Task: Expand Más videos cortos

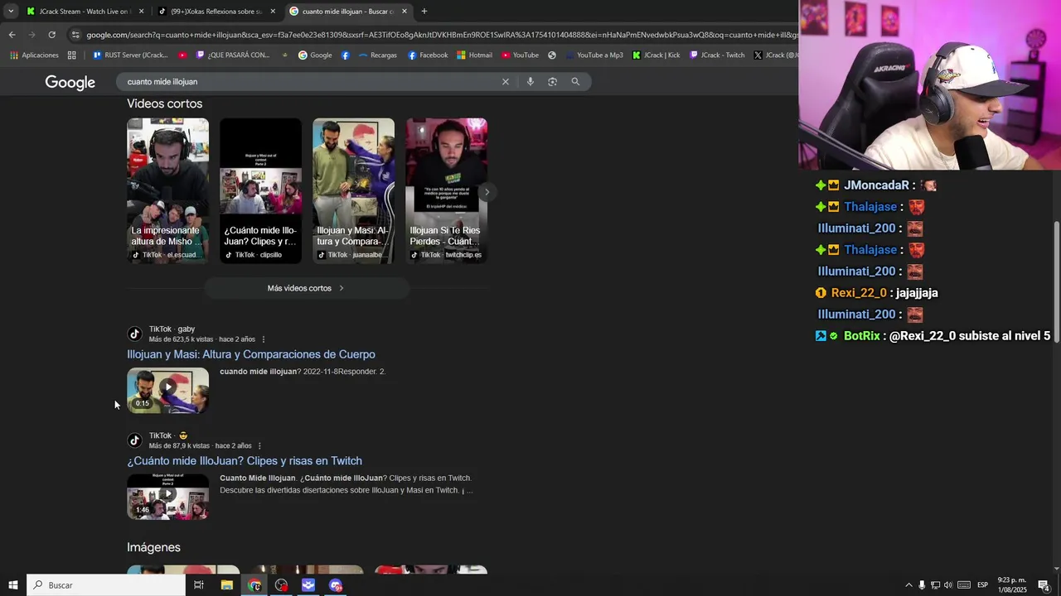Action: point(306,288)
